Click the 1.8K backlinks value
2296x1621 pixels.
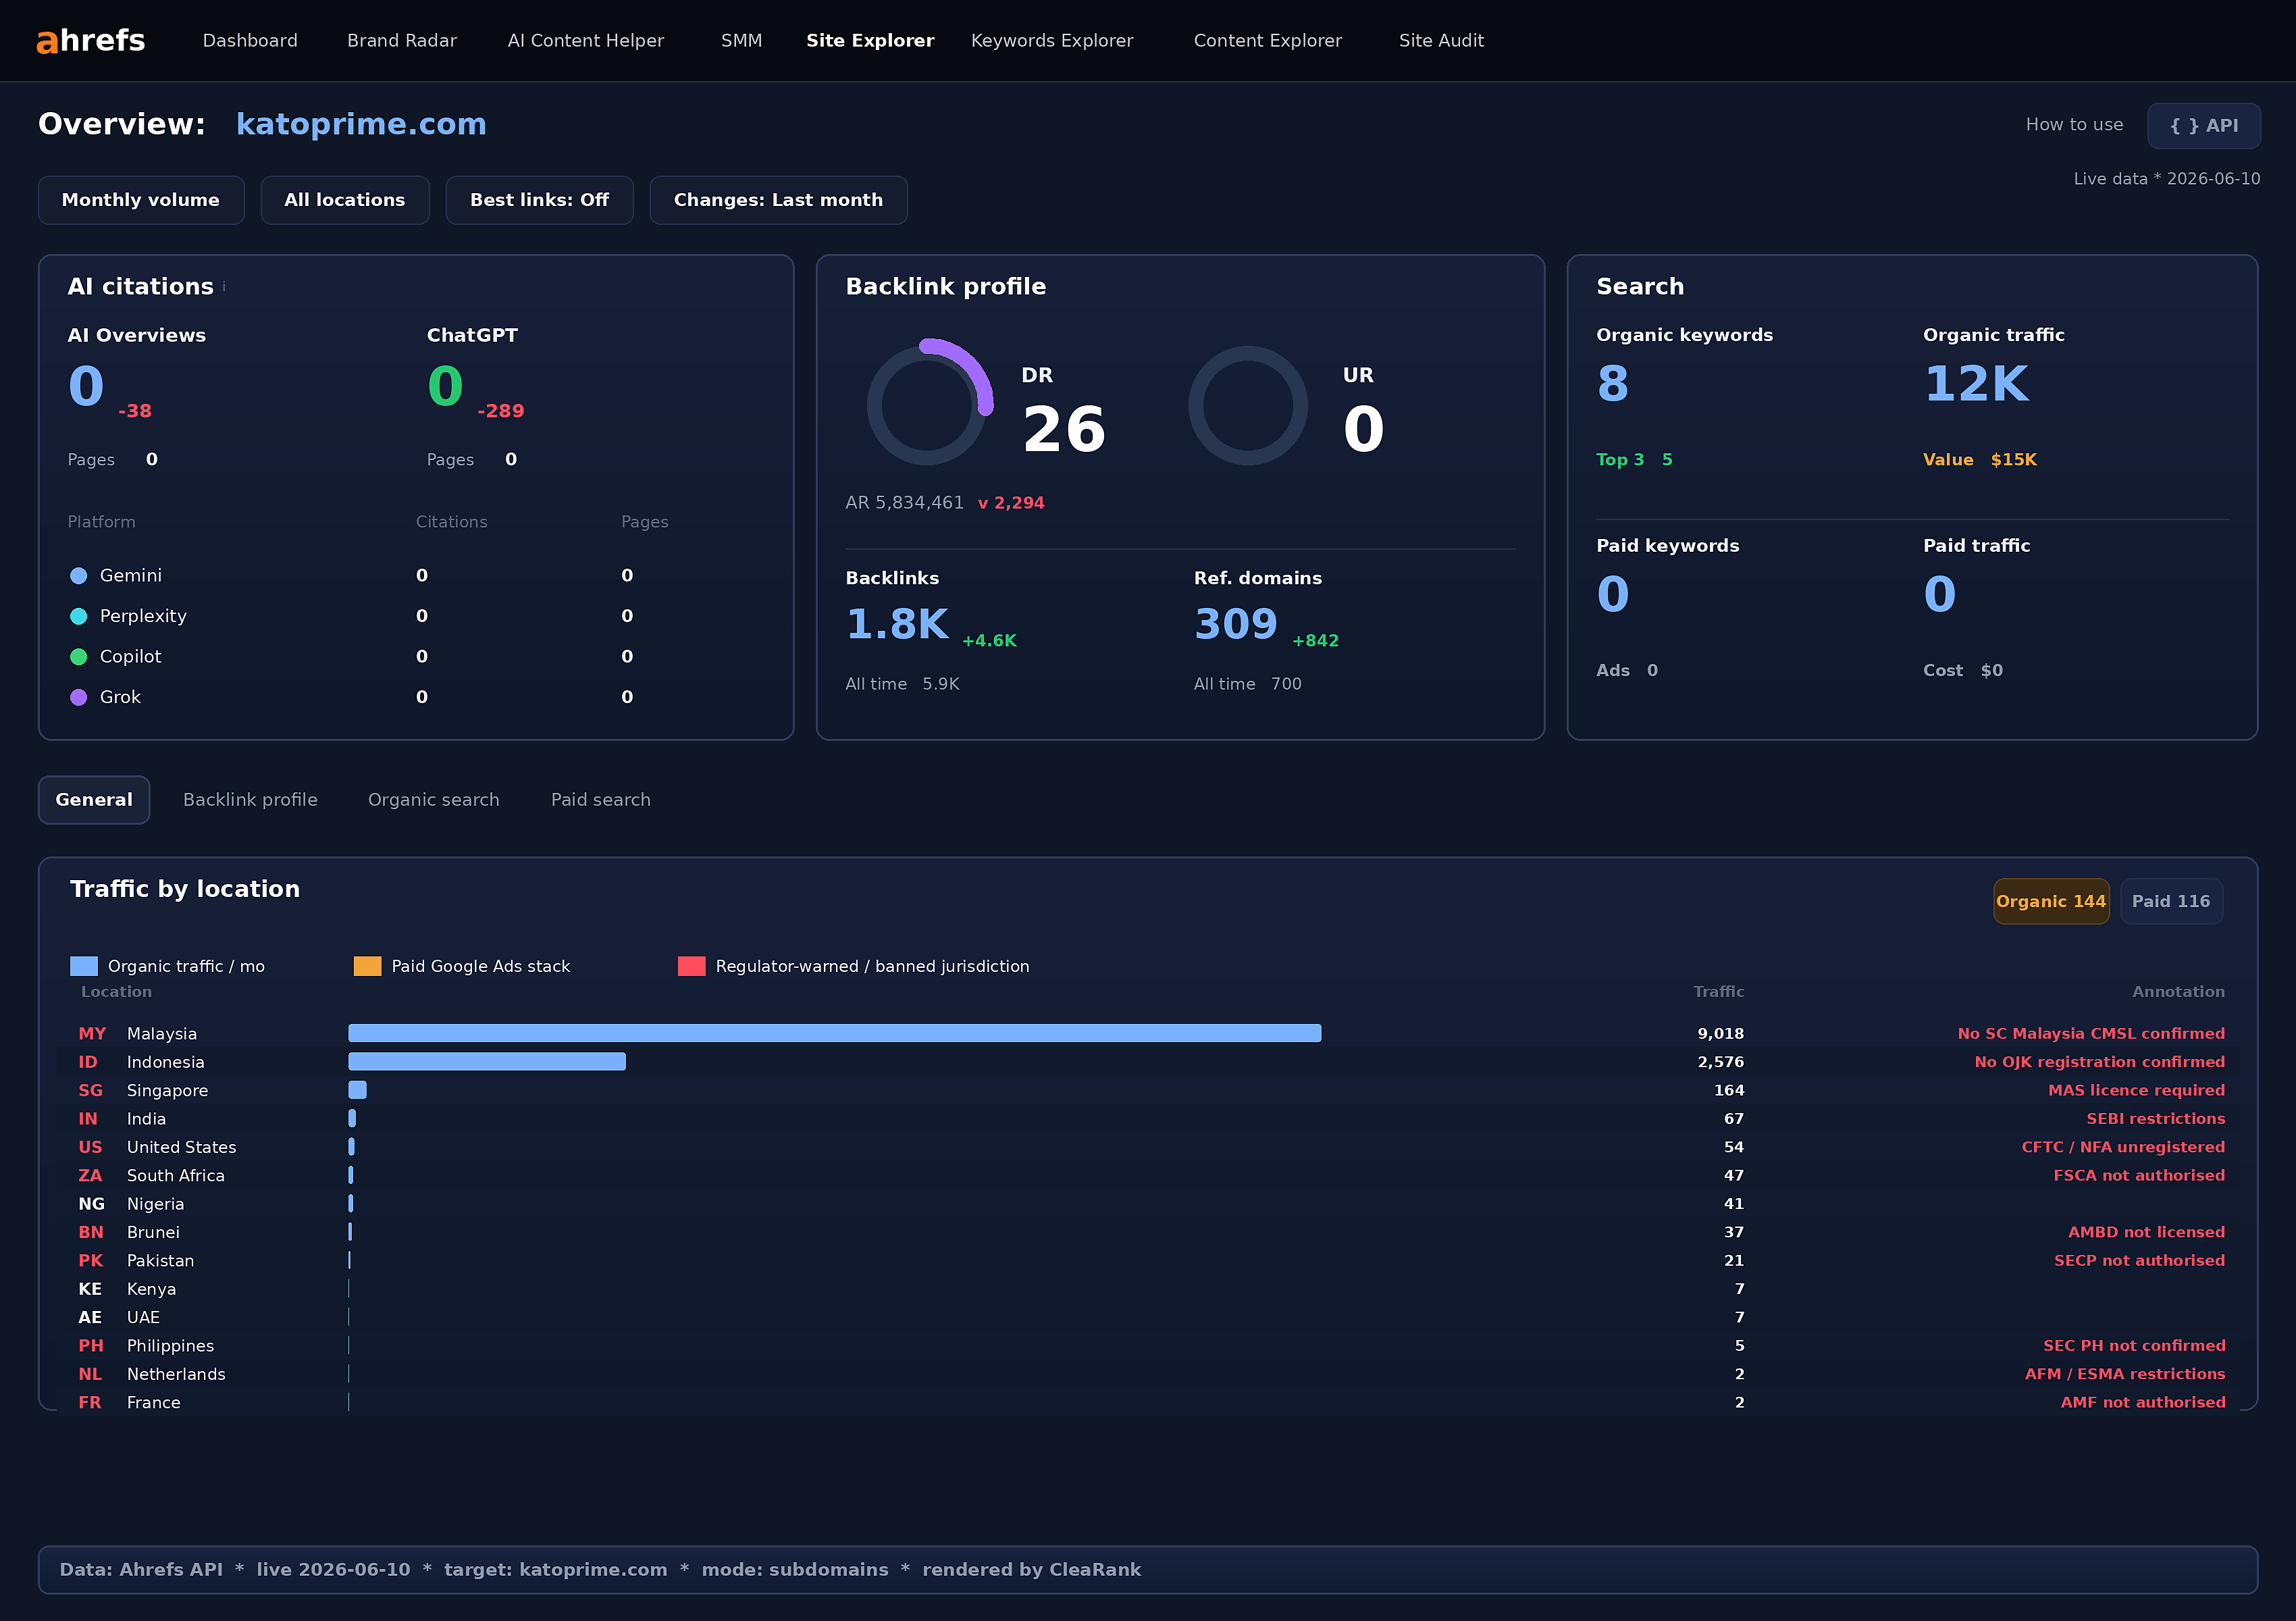(x=897, y=625)
